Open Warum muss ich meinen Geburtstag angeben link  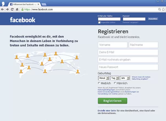tap(141, 78)
